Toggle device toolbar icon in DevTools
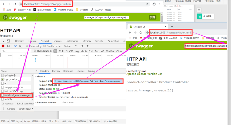 [x=8, y=41]
